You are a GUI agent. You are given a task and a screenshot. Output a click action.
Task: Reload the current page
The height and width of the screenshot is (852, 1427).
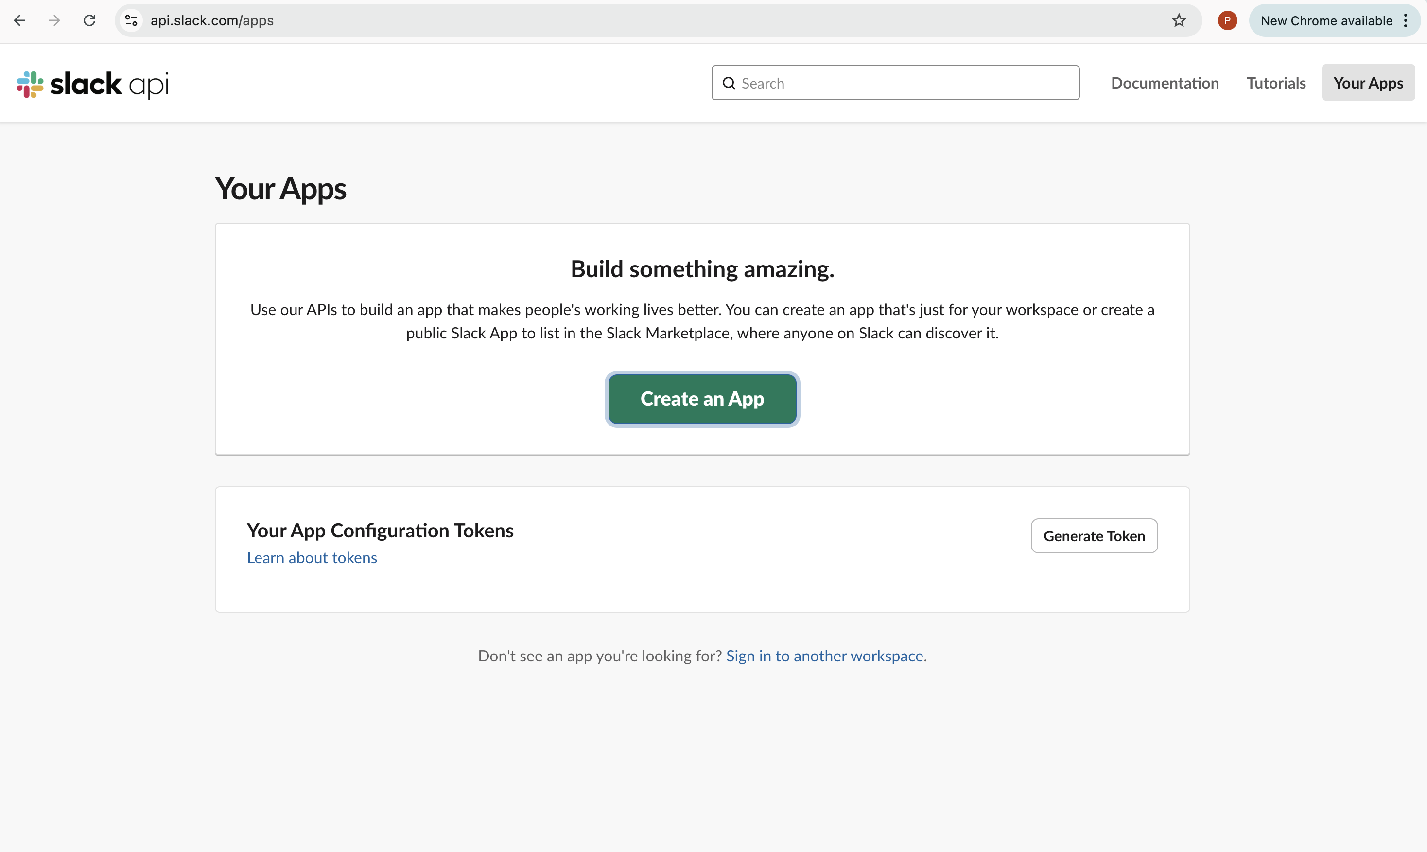coord(89,20)
